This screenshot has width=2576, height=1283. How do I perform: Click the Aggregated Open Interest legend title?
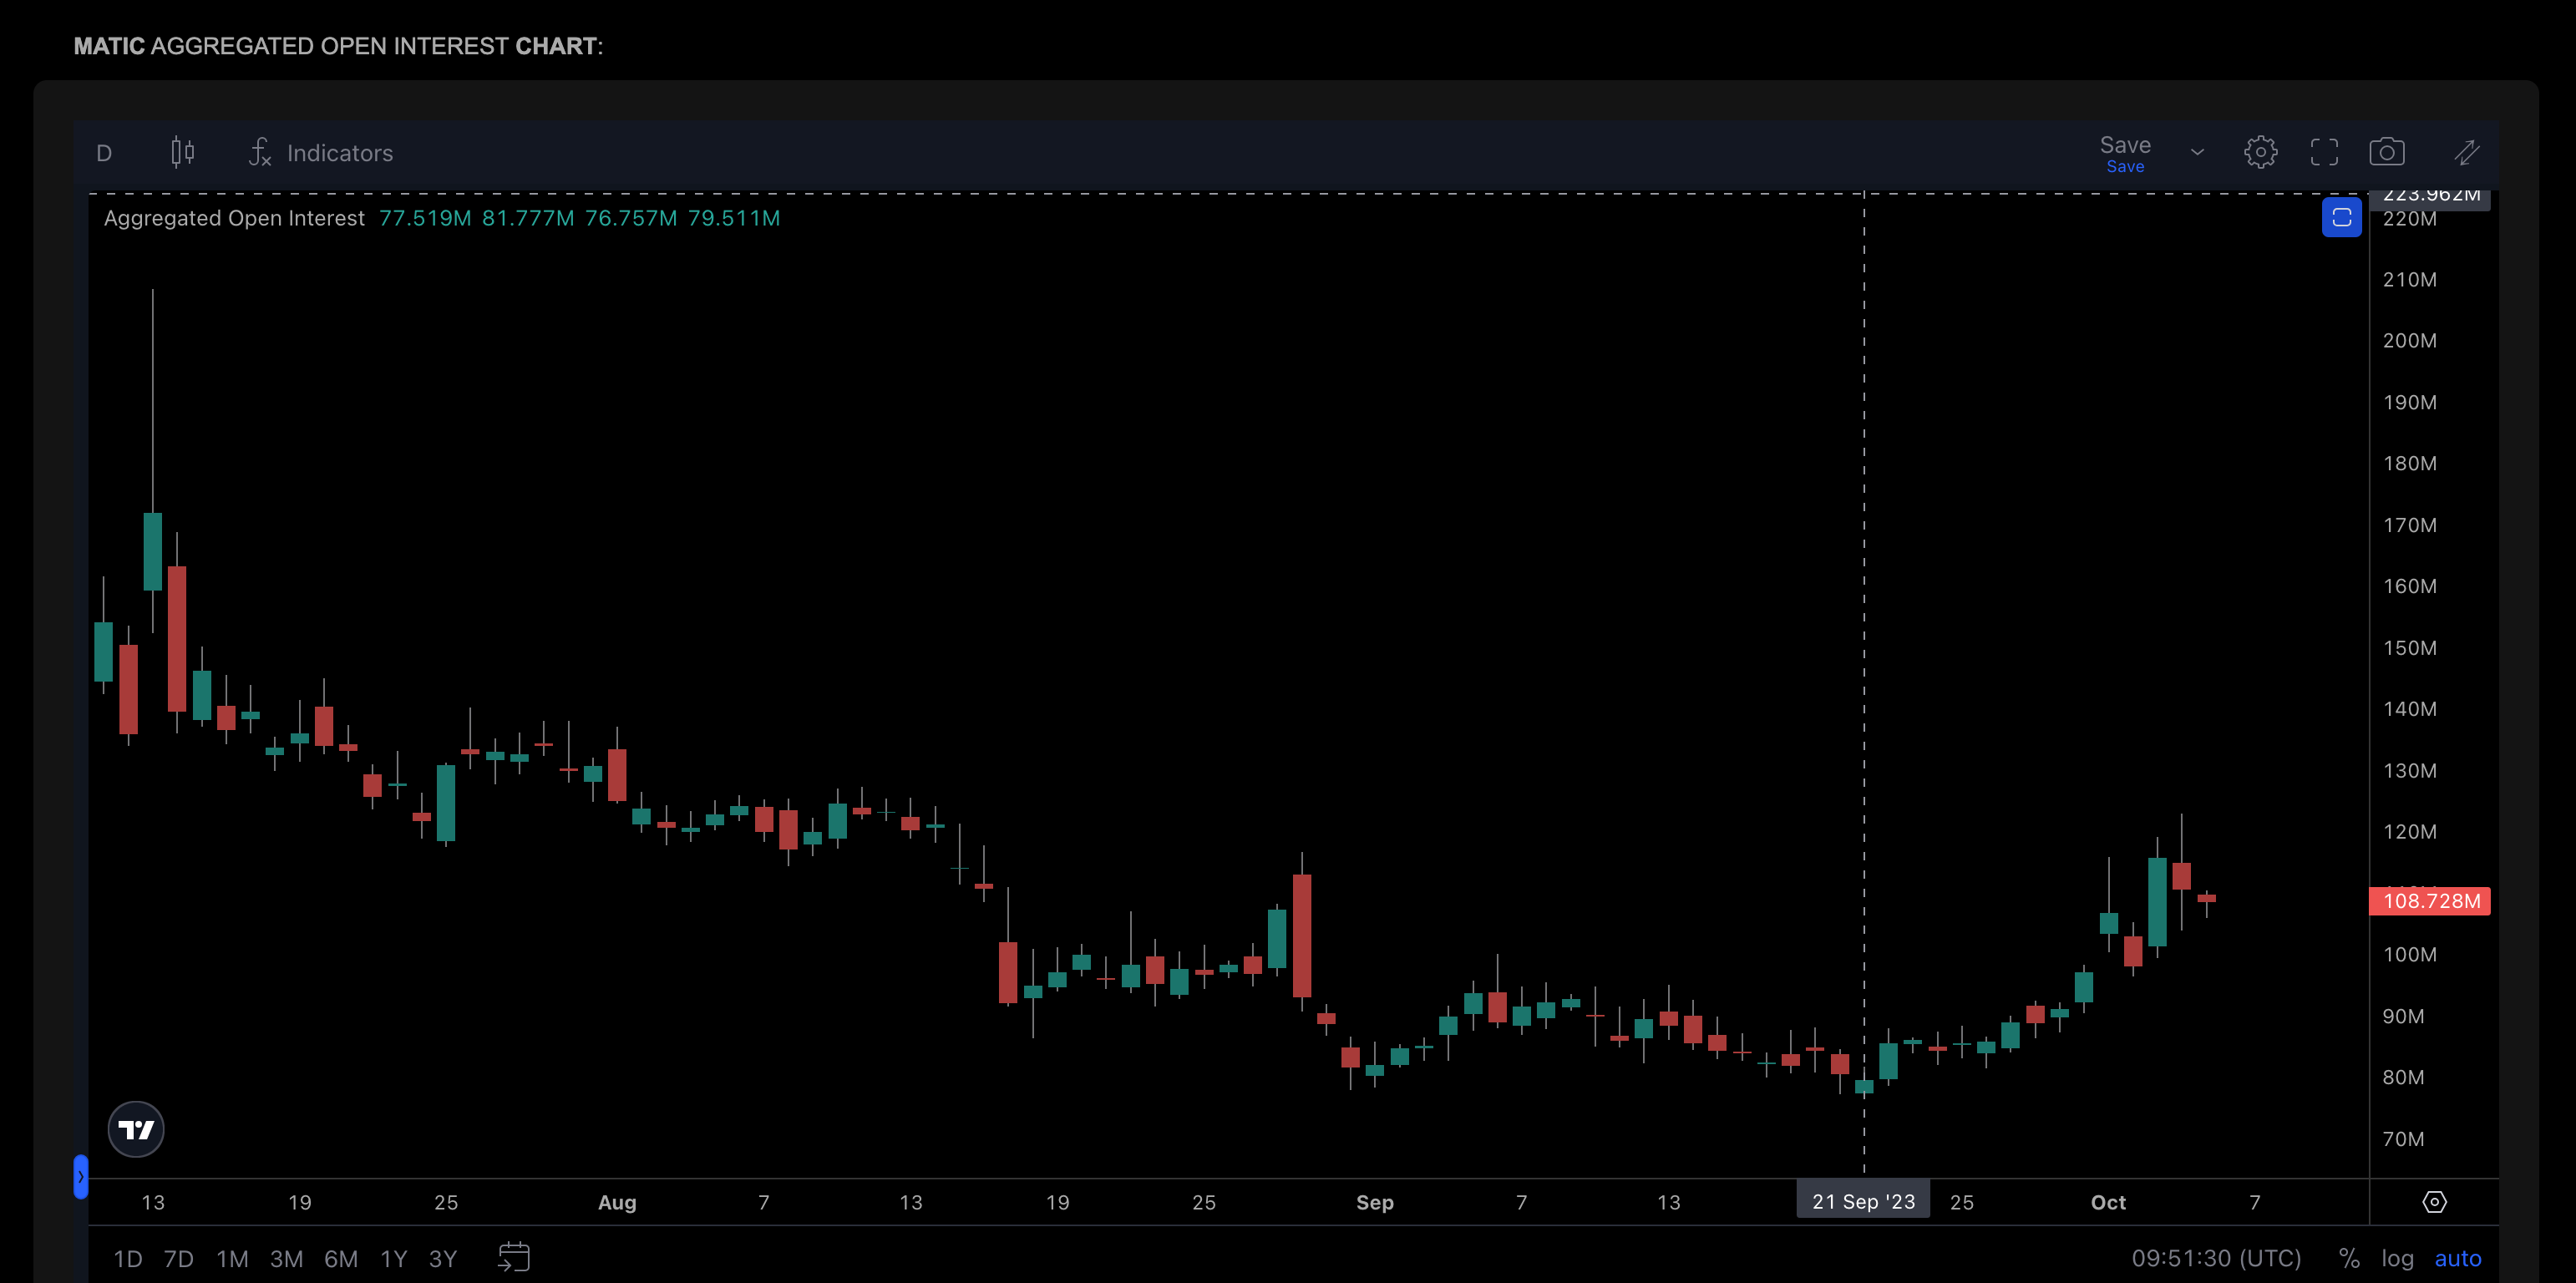click(234, 218)
